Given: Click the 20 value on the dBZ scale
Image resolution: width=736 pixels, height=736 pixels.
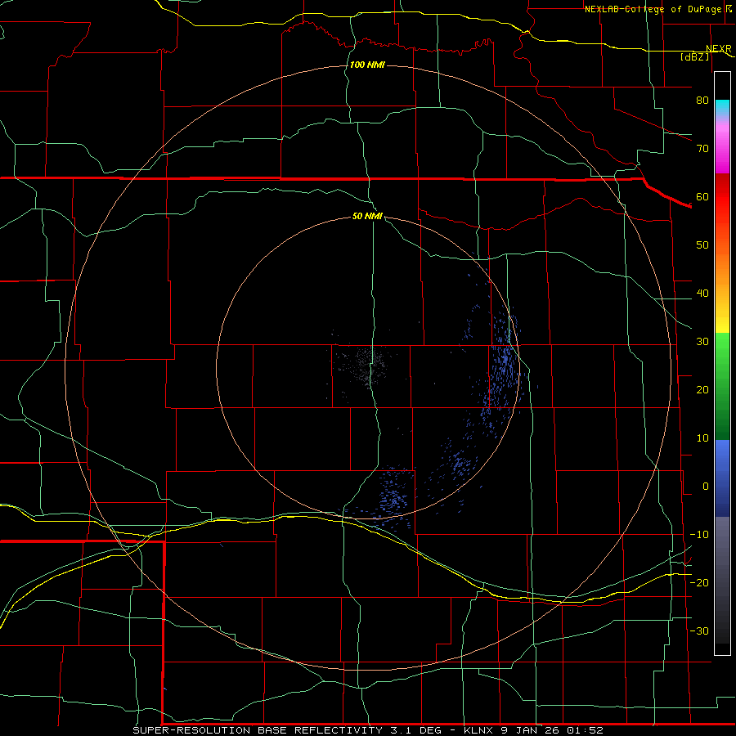Looking at the screenshot, I should click(702, 389).
